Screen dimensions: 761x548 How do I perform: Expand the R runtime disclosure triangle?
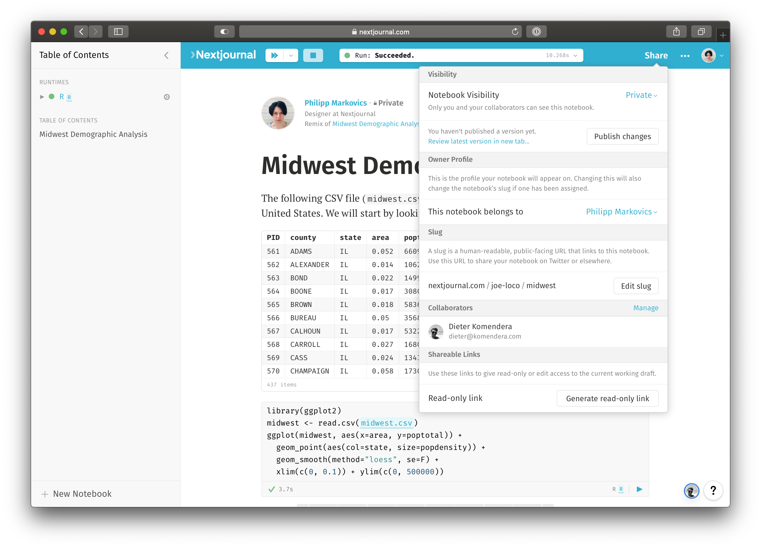(42, 97)
